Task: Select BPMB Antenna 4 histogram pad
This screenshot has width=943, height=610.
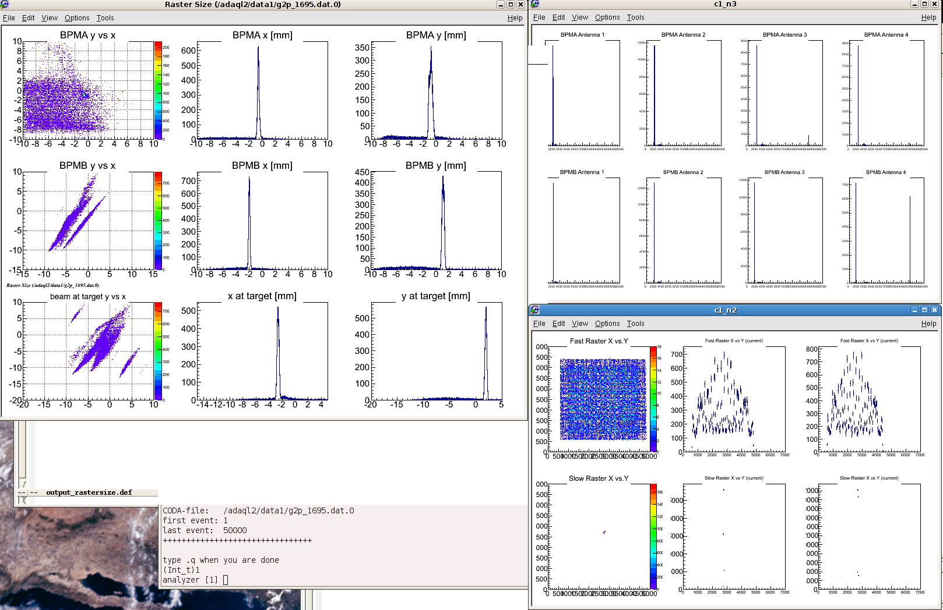Action: click(886, 230)
